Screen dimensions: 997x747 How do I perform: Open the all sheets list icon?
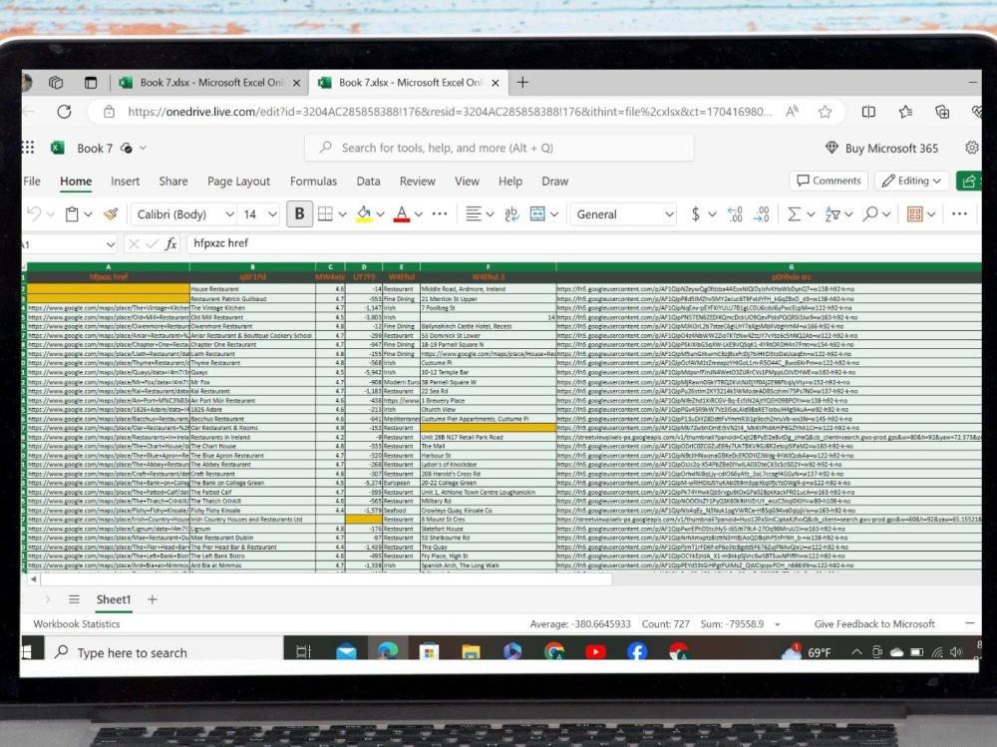pos(74,599)
